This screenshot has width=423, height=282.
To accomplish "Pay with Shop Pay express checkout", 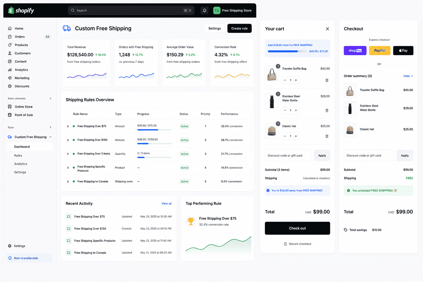I will [x=355, y=51].
